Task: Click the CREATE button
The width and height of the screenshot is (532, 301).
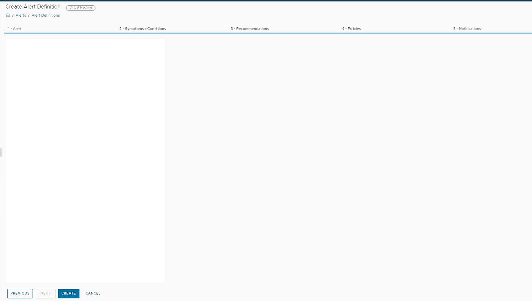Action: 69,293
